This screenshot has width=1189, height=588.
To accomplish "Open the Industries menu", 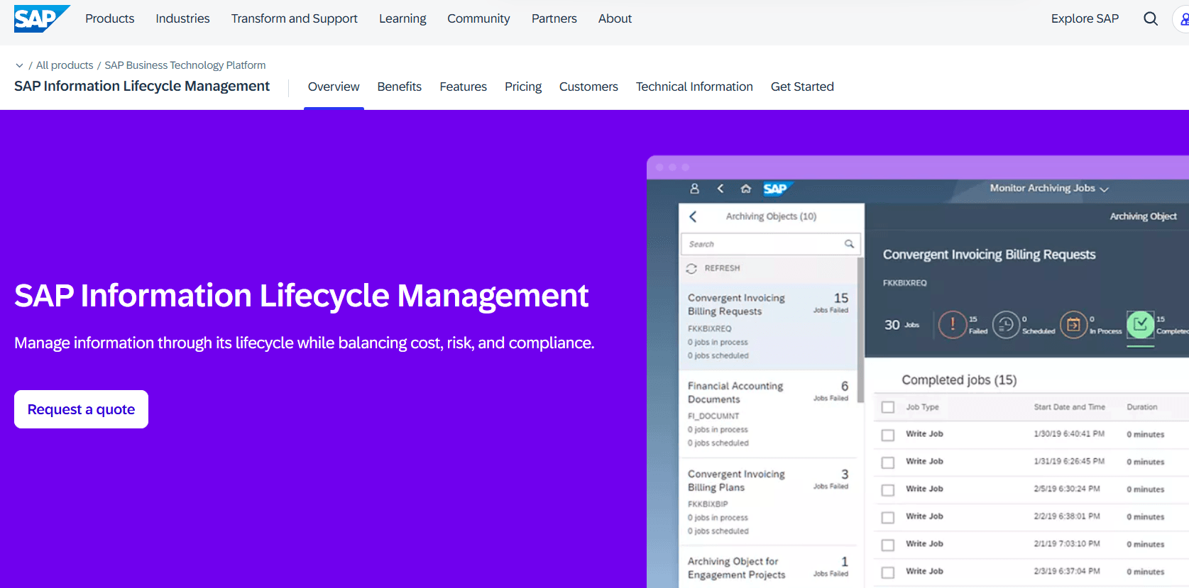I will tap(182, 18).
